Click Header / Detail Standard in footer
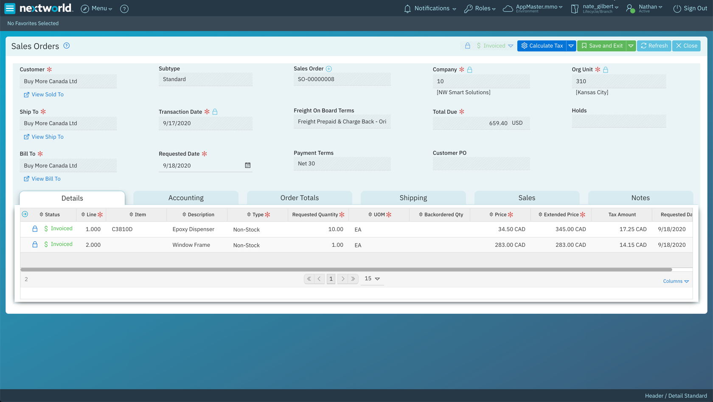This screenshot has height=402, width=713. (x=676, y=396)
